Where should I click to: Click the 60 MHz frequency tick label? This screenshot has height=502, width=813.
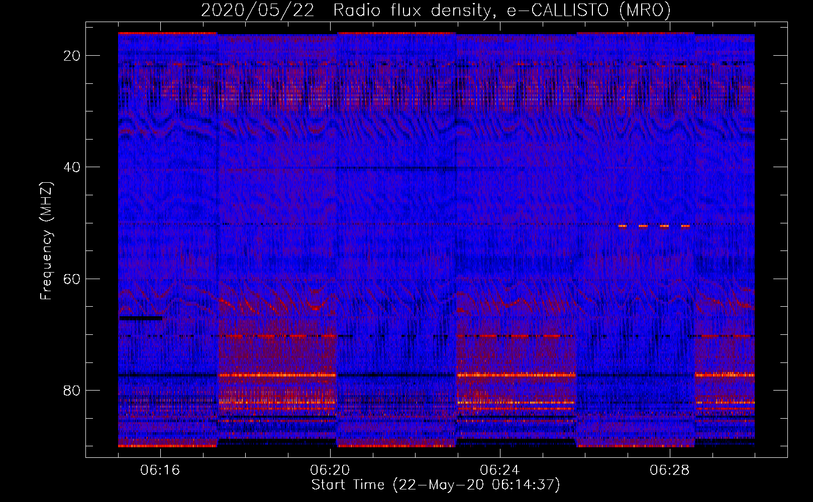pos(72,279)
